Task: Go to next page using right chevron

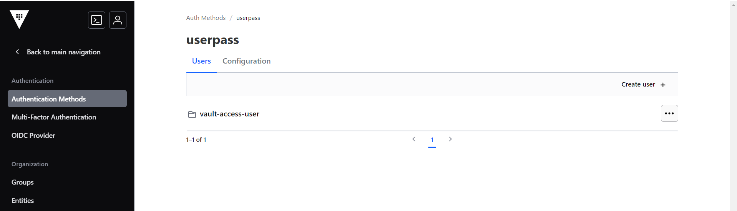Action: pos(450,139)
